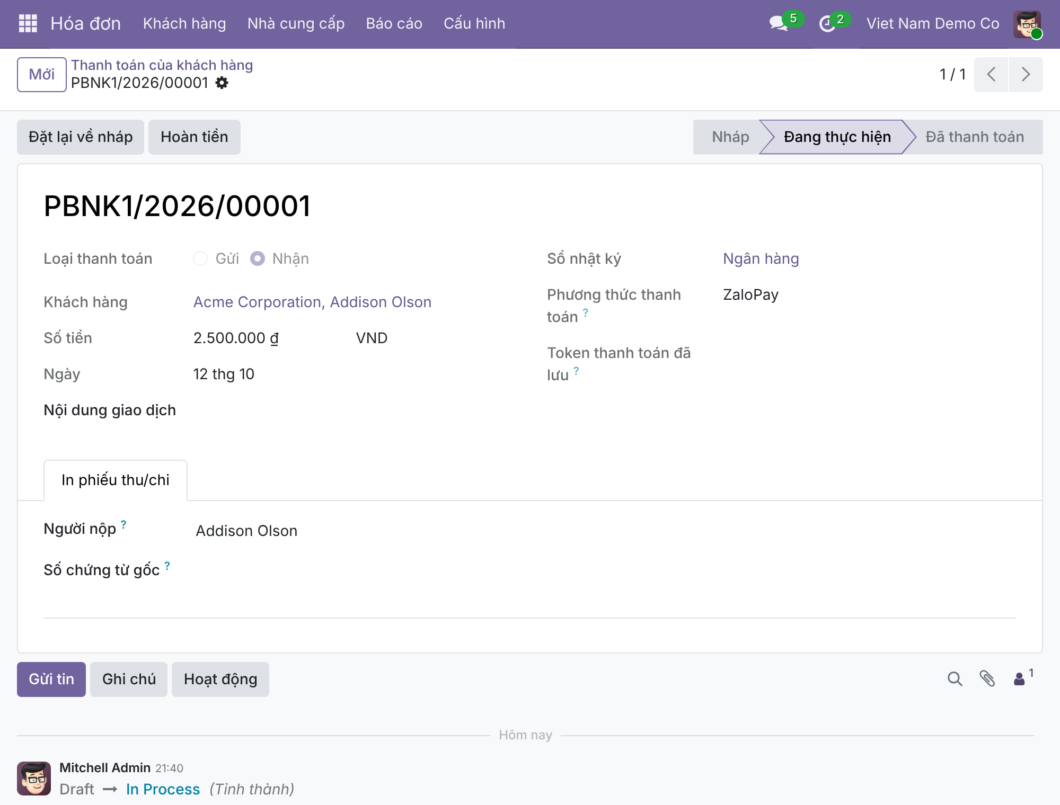Open Acme Corporation, Addison Olson link

tap(312, 302)
